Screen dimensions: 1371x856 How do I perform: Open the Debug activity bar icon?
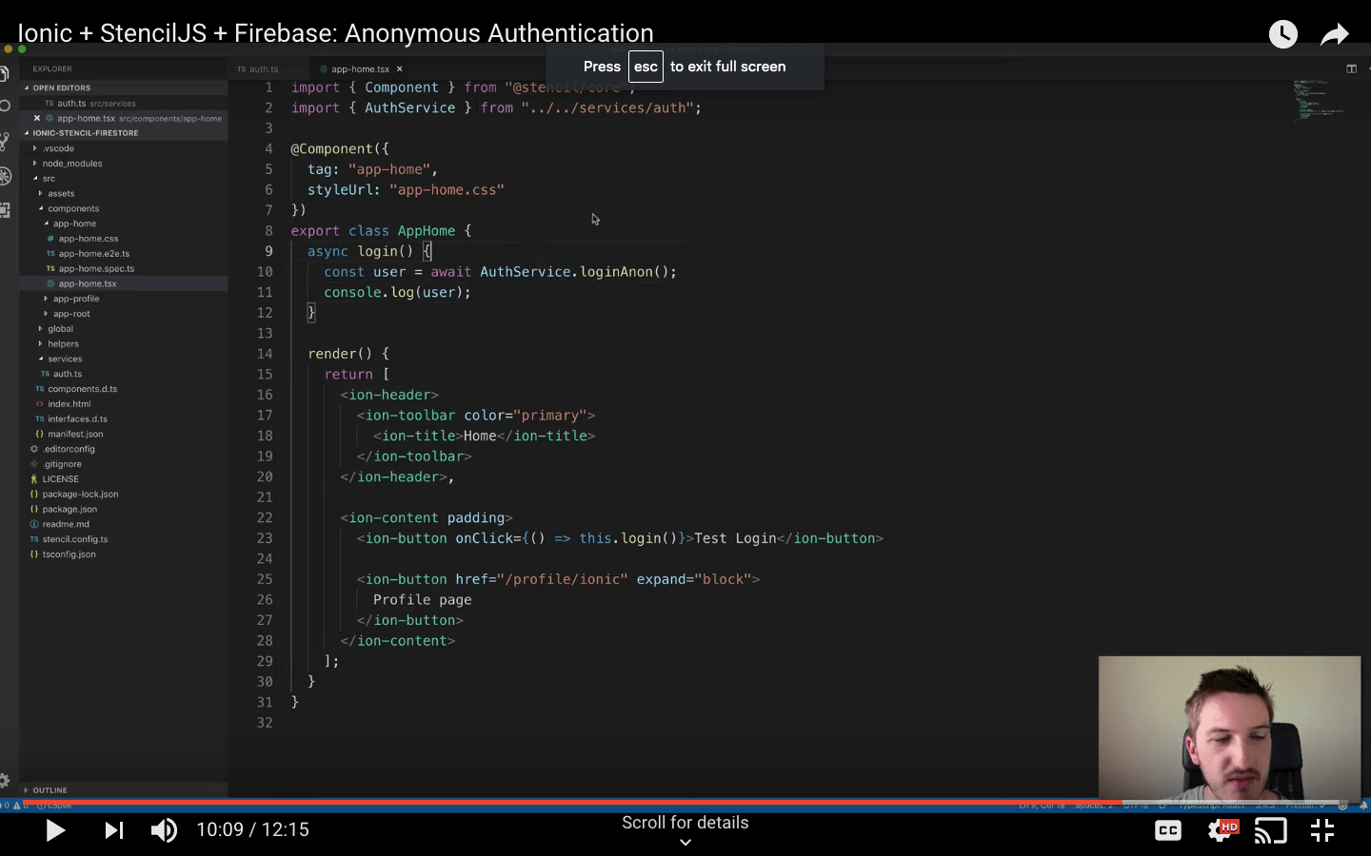click(5, 175)
